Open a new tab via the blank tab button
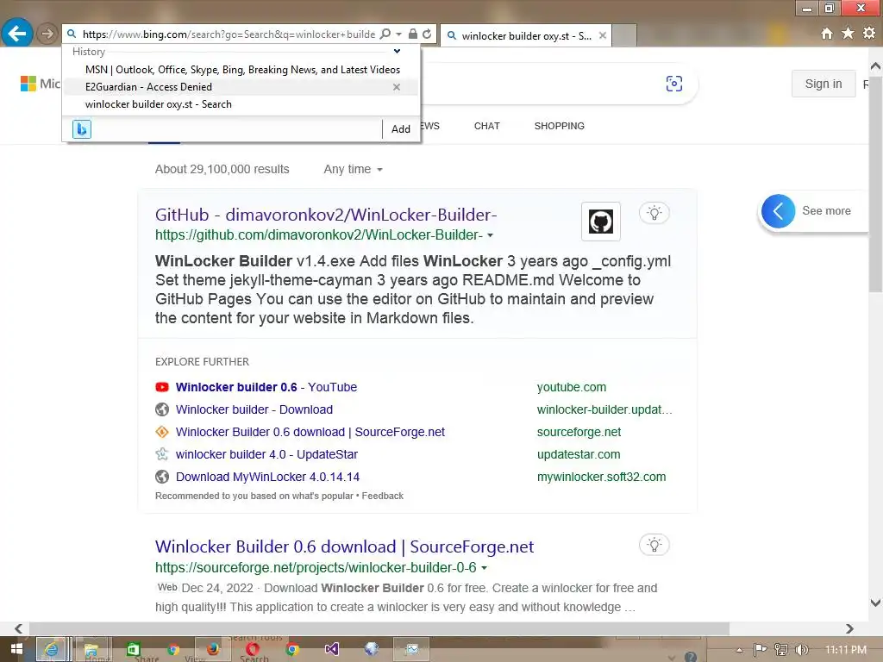 click(624, 35)
